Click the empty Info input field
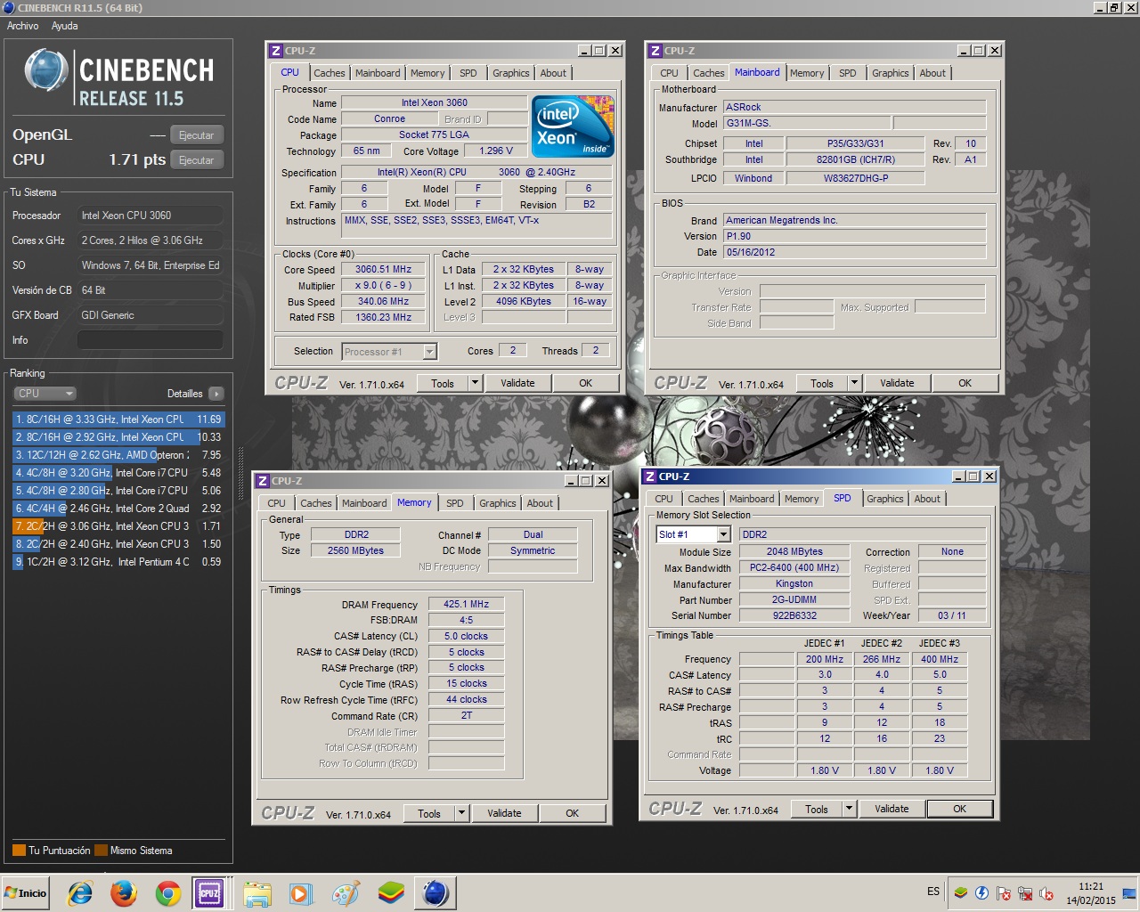The height and width of the screenshot is (912, 1140). [151, 340]
